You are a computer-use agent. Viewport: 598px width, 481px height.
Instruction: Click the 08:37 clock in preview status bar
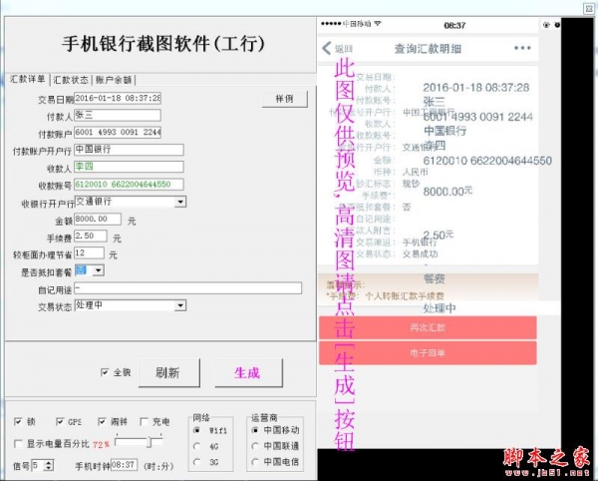click(x=454, y=26)
